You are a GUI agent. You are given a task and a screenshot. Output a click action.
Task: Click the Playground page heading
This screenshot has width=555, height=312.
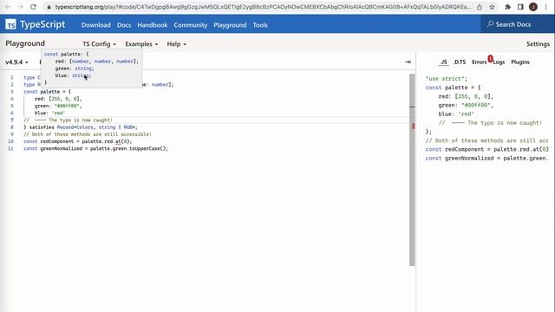coord(25,43)
